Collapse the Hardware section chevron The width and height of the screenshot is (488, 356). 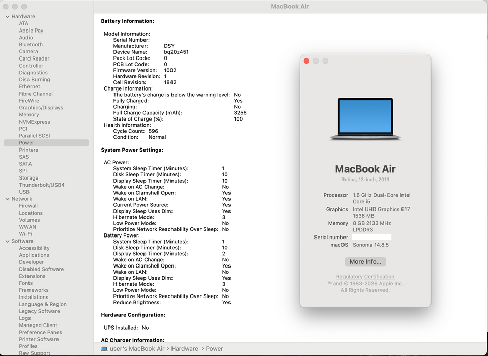(8, 16)
